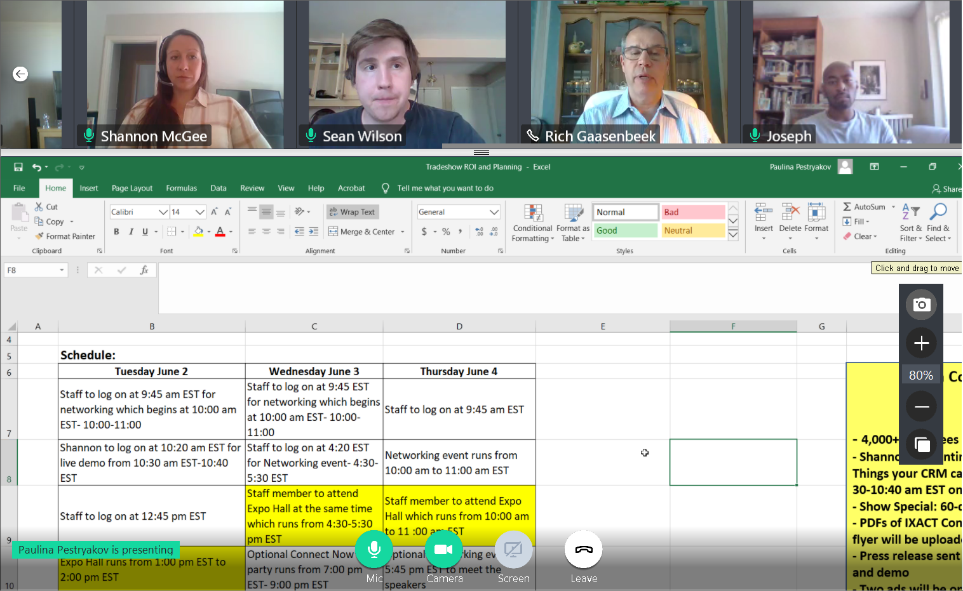Apply percent style format
The width and height of the screenshot is (963, 591).
[x=446, y=232]
